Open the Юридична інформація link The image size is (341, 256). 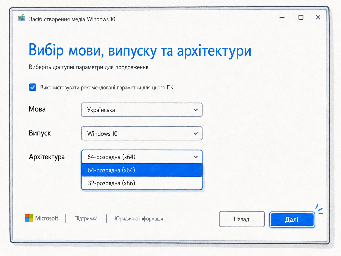click(139, 219)
